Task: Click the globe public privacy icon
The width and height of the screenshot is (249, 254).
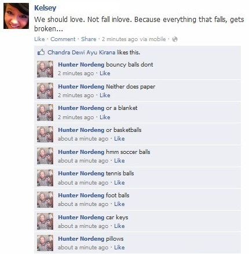Action: coord(175,39)
